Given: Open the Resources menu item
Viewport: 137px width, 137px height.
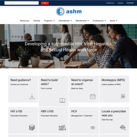Looking at the screenshot, I should tap(25, 21).
